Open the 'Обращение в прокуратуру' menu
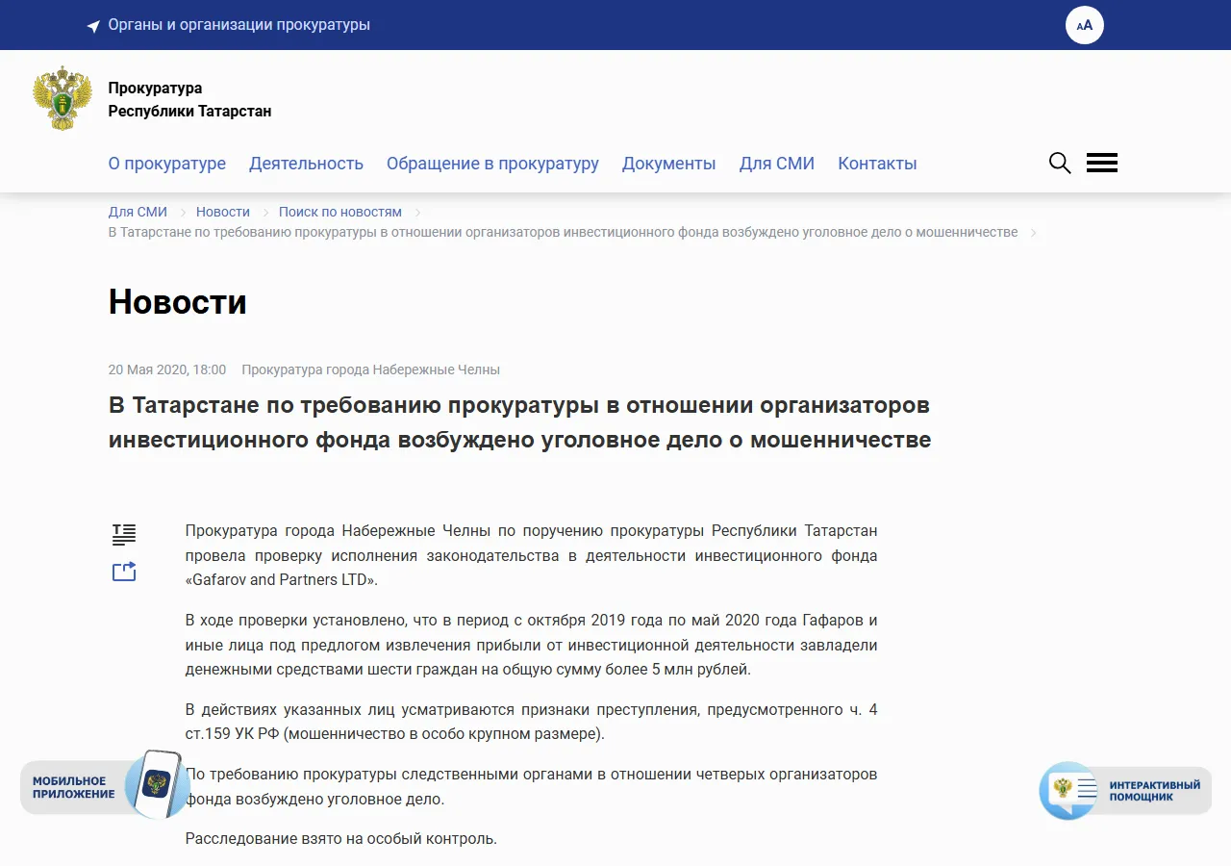The width and height of the screenshot is (1231, 866). pos(492,164)
